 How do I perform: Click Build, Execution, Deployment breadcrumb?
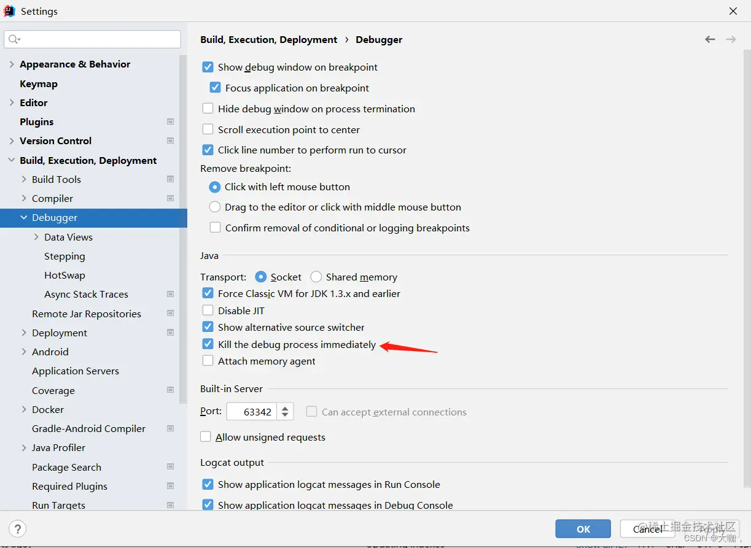tap(269, 39)
